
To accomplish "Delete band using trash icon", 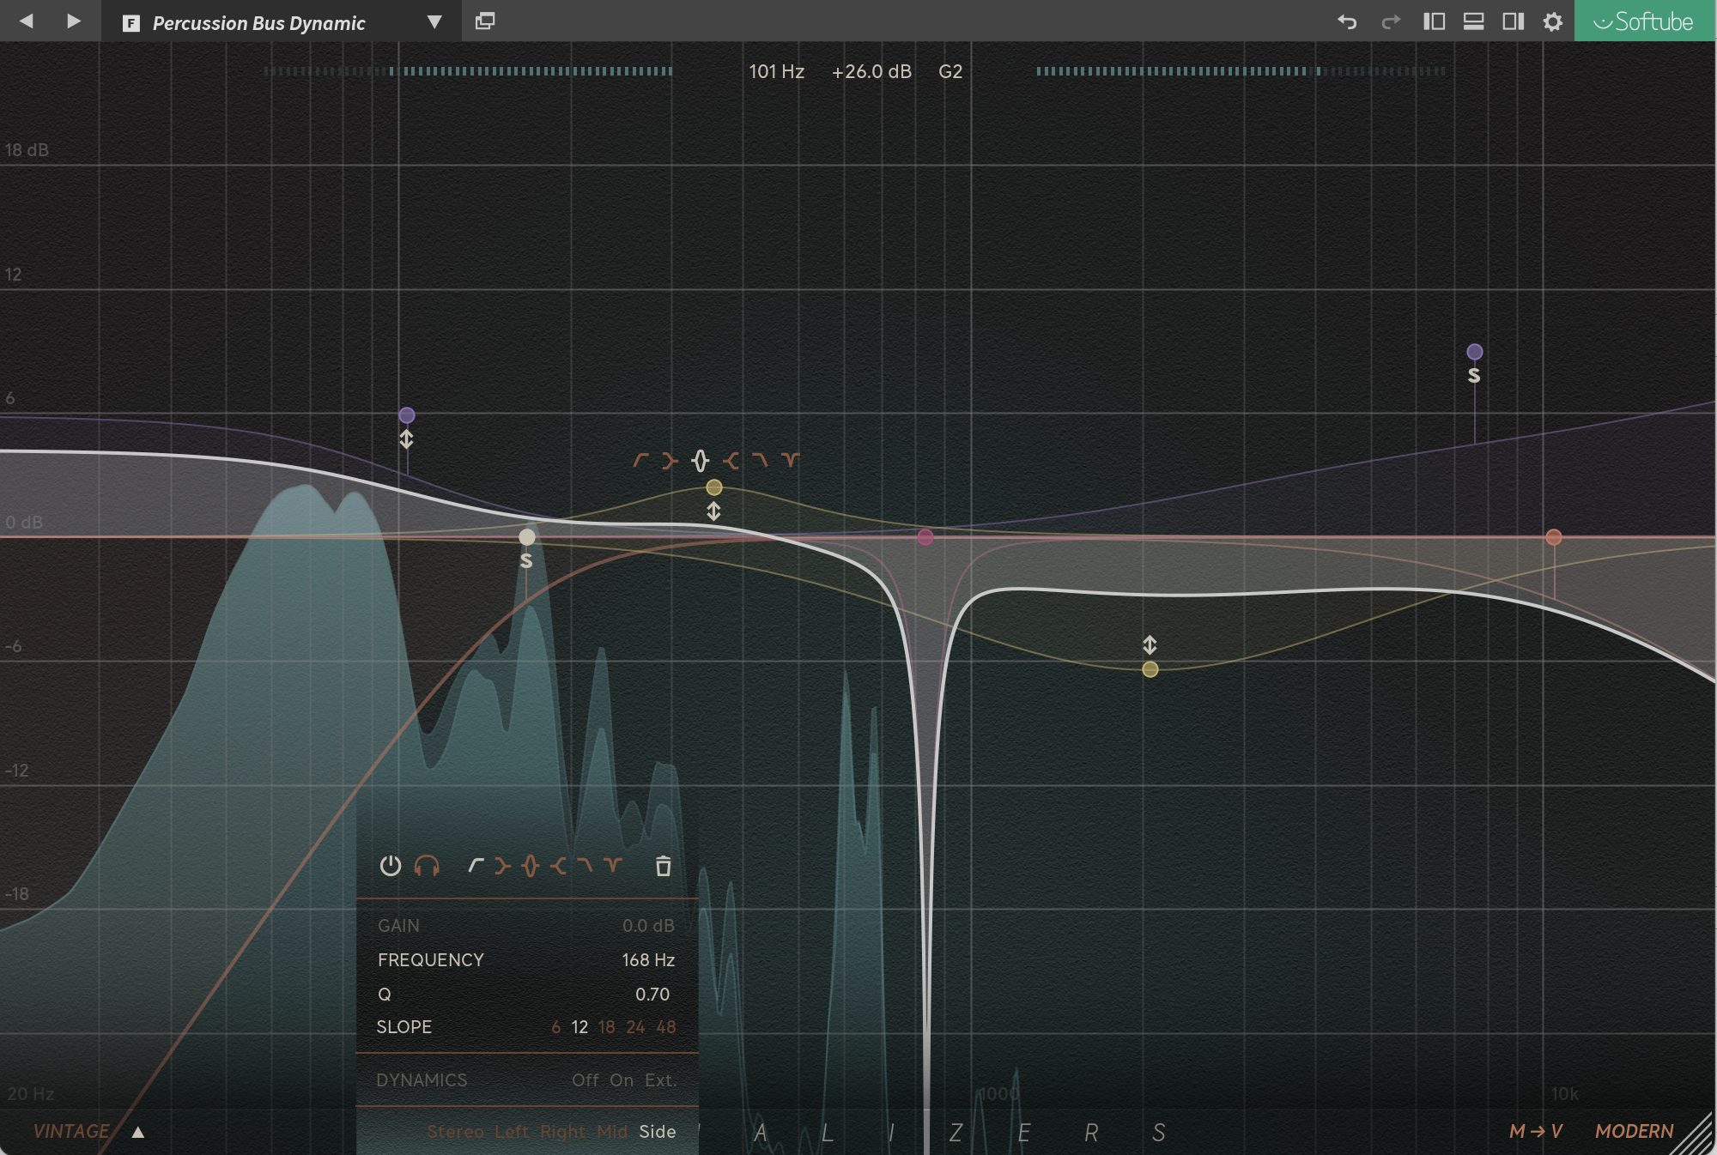I will coord(663,866).
